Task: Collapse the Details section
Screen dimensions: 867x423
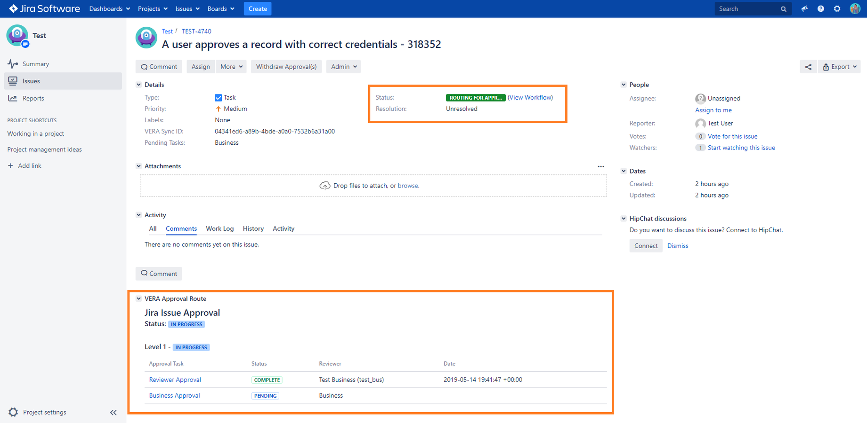Action: pyautogui.click(x=138, y=85)
